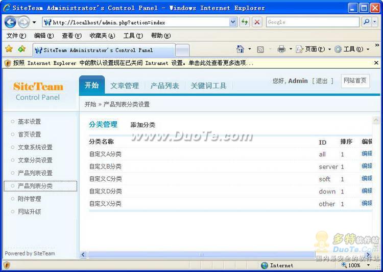383x272 pixels.
Task: Click the 退出 logout link
Action: pyautogui.click(x=321, y=81)
